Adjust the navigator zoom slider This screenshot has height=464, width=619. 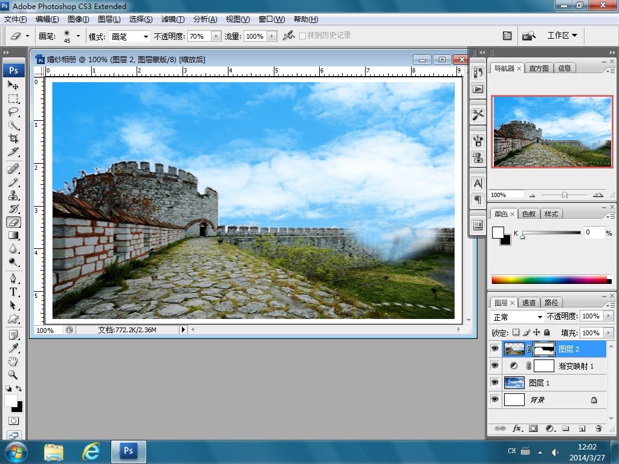pyautogui.click(x=565, y=195)
